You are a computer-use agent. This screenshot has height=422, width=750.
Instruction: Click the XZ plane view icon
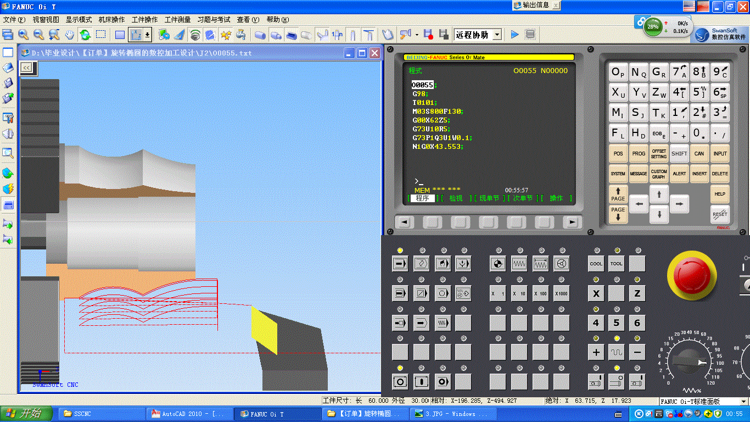[x=135, y=35]
